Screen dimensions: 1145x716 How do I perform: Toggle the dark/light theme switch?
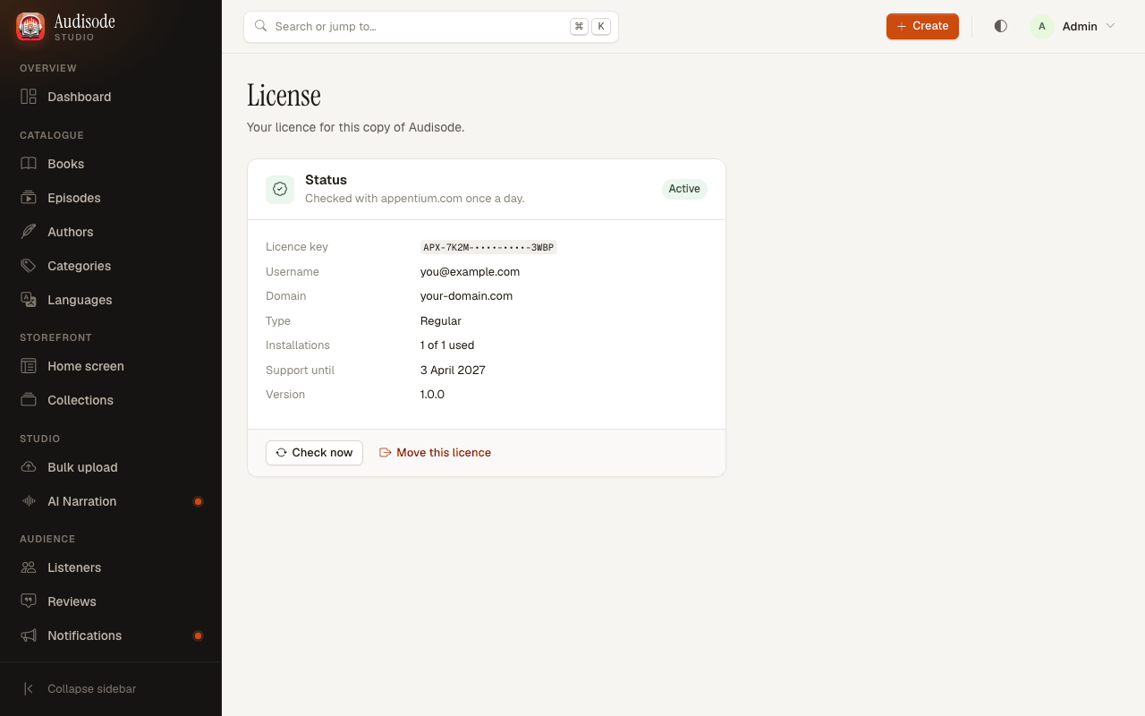1001,26
